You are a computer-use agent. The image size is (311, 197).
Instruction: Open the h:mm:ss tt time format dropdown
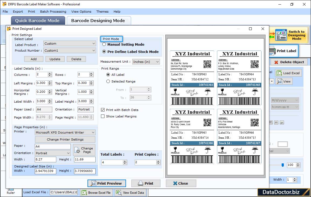coord(285,107)
